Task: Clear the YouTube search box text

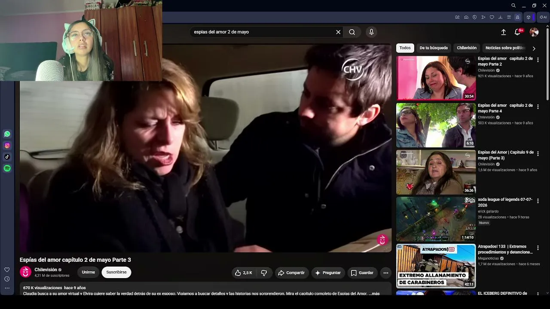Action: click(338, 32)
